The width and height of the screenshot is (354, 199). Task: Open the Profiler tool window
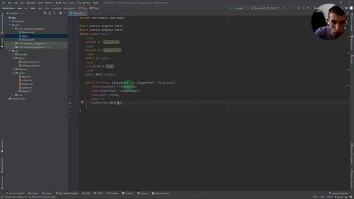(x=33, y=193)
